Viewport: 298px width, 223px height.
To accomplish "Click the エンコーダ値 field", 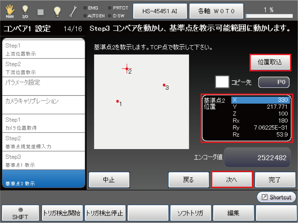I will (x=257, y=157).
